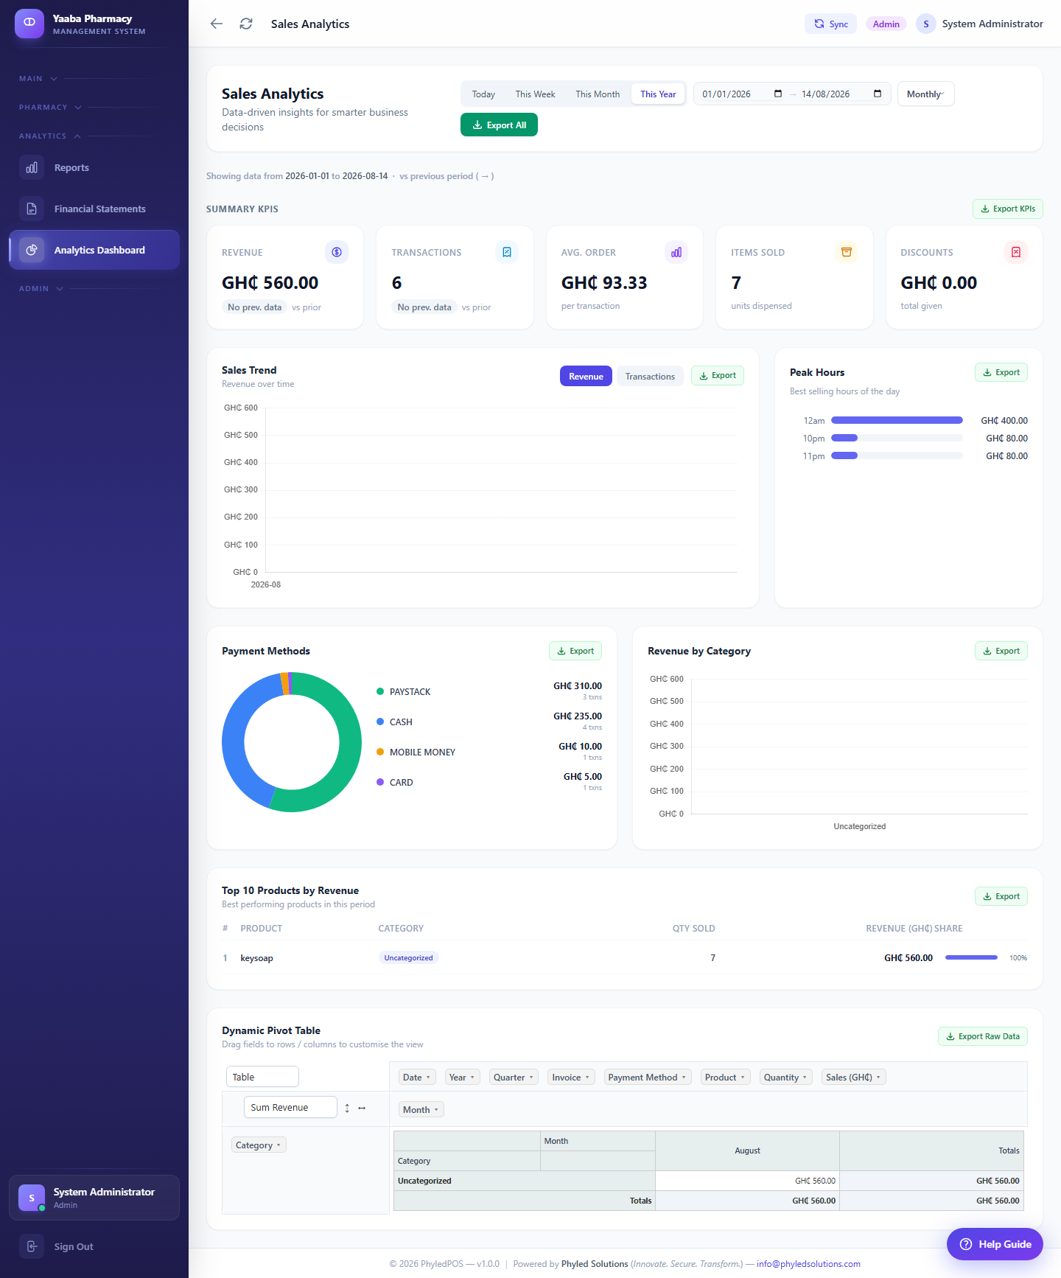The width and height of the screenshot is (1061, 1278).
Task: Click the pivot row sort arrow icon
Action: (347, 1108)
